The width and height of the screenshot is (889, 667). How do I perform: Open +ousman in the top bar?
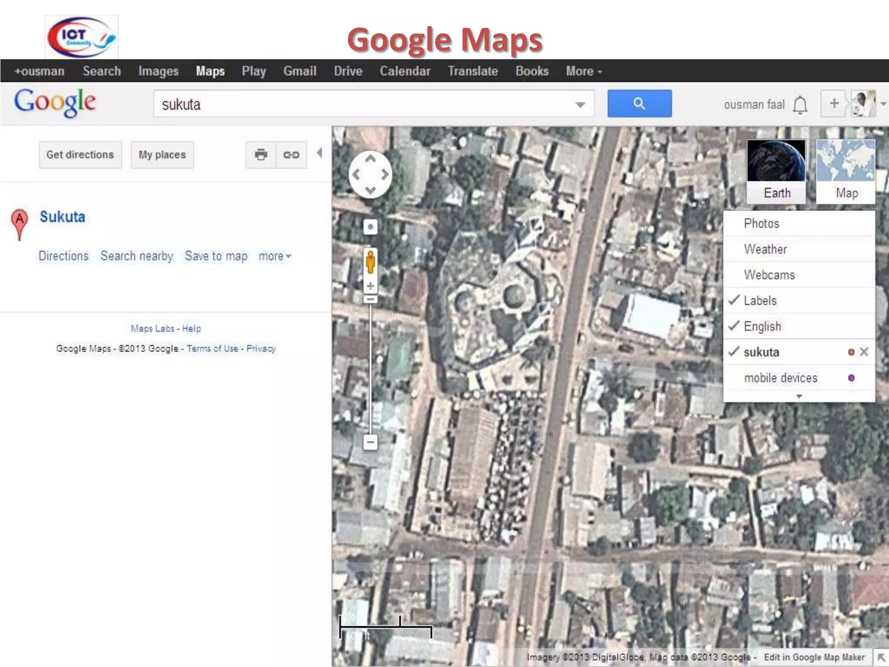coord(40,71)
